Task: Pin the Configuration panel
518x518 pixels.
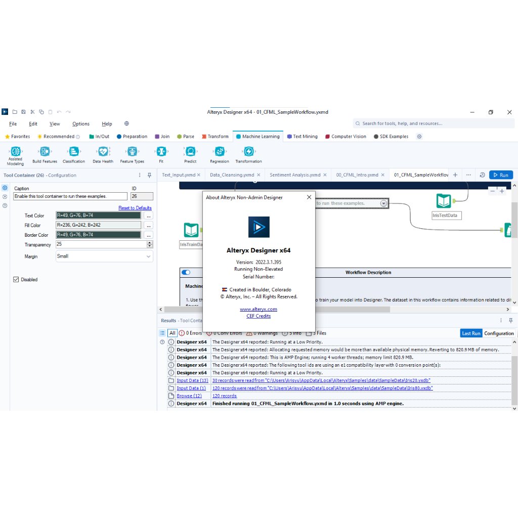Action: tap(149, 175)
